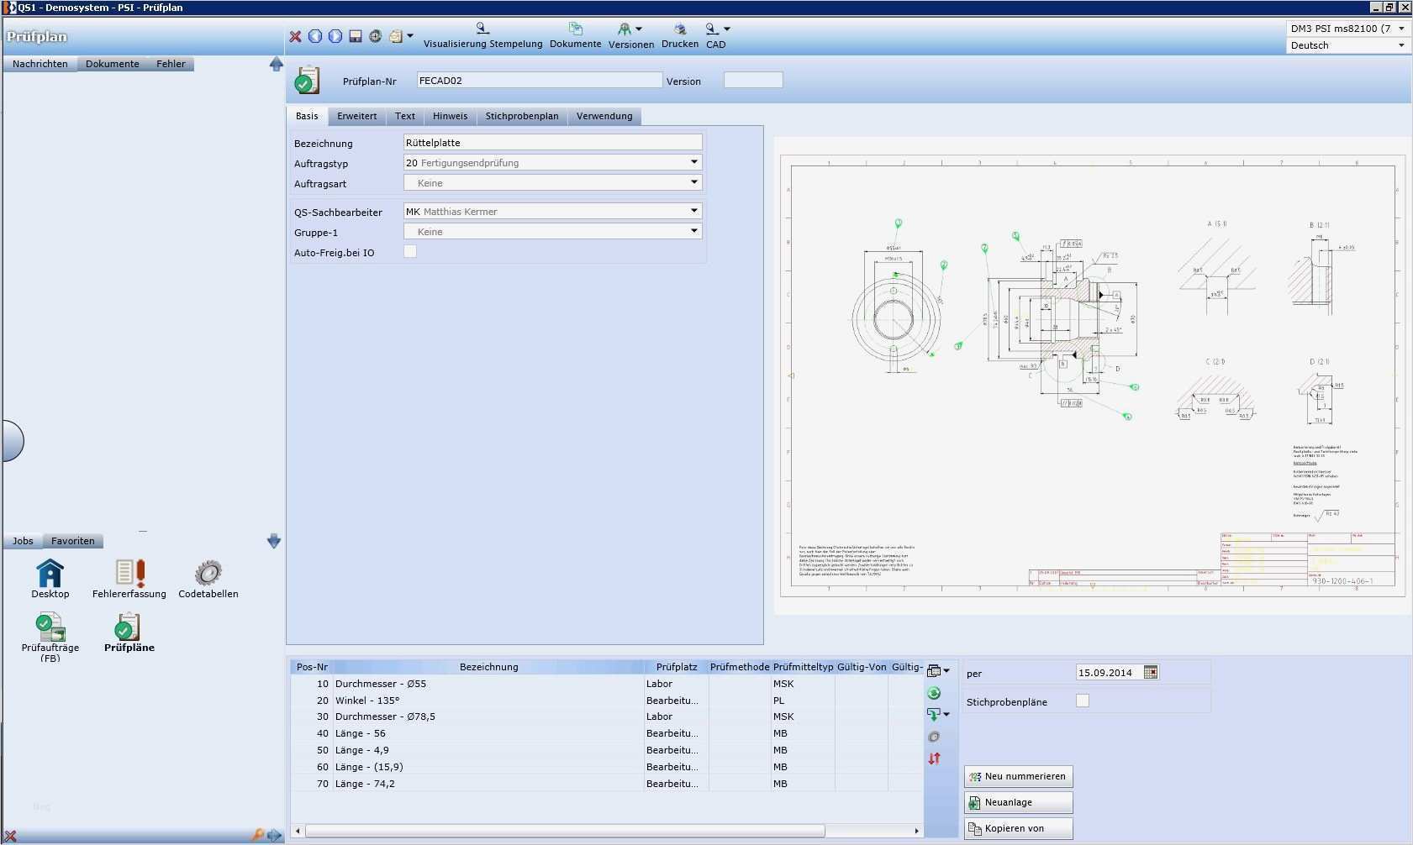This screenshot has height=845, width=1413.
Task: Click the Bezeichnung field containing Rüttelplatte
Action: pyautogui.click(x=552, y=143)
